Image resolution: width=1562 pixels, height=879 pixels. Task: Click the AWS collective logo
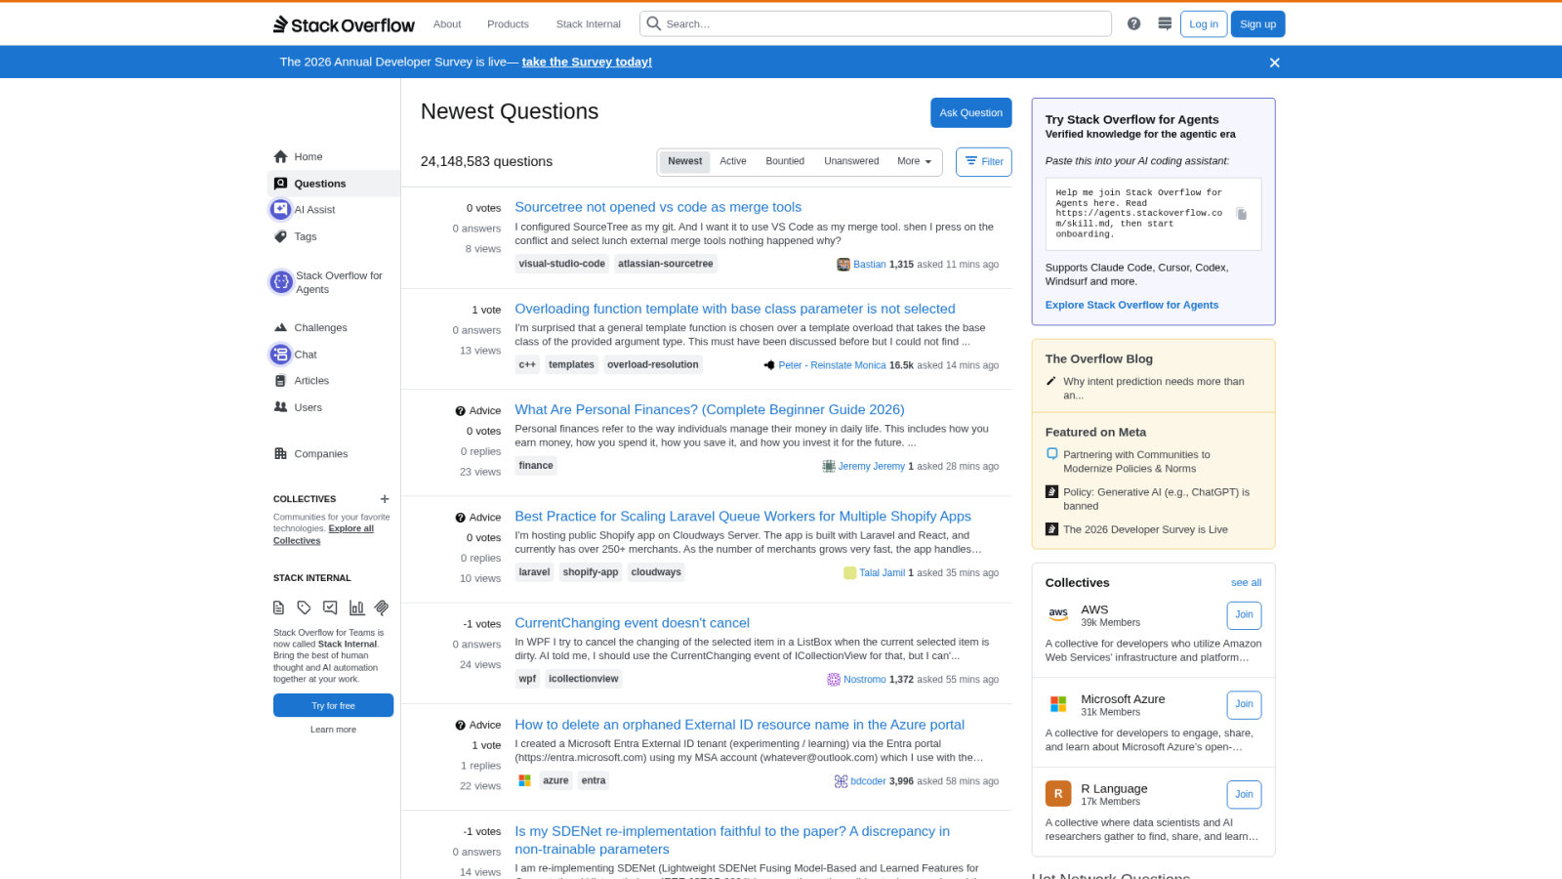pyautogui.click(x=1058, y=614)
